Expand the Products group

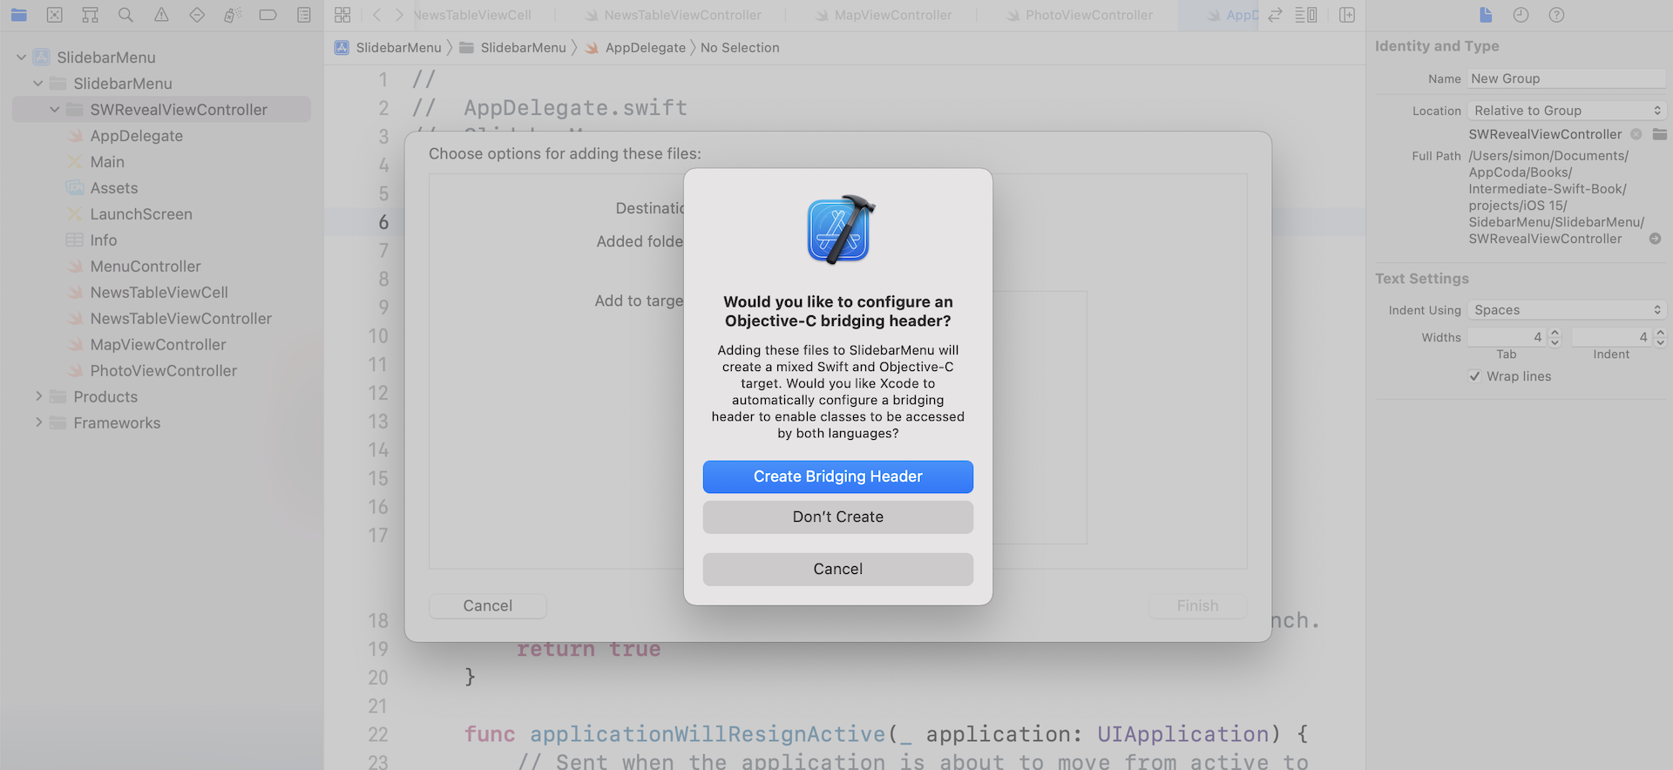(x=38, y=396)
